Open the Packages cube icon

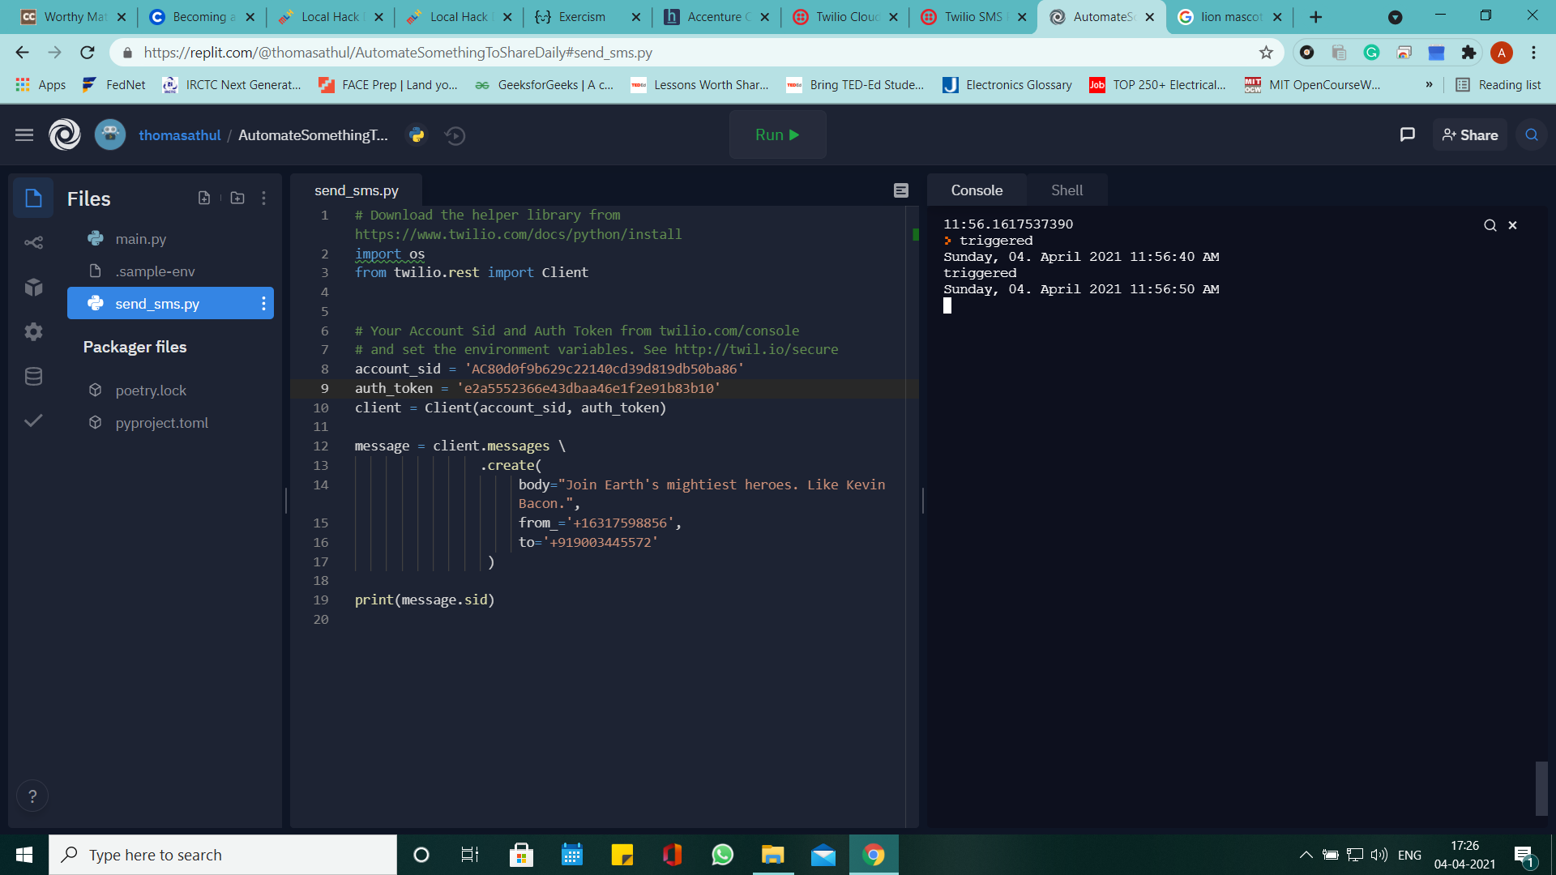(33, 287)
